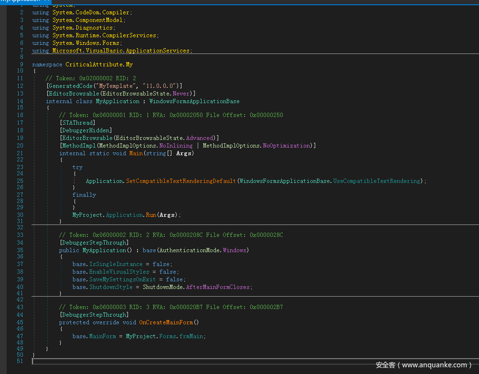Click the IsSingleInstance property
Screen dimensions: 479x374
tap(116, 264)
